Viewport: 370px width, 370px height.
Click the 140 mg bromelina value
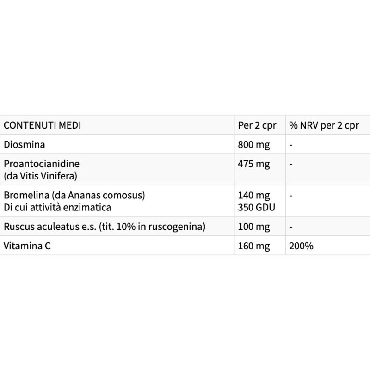point(253,195)
